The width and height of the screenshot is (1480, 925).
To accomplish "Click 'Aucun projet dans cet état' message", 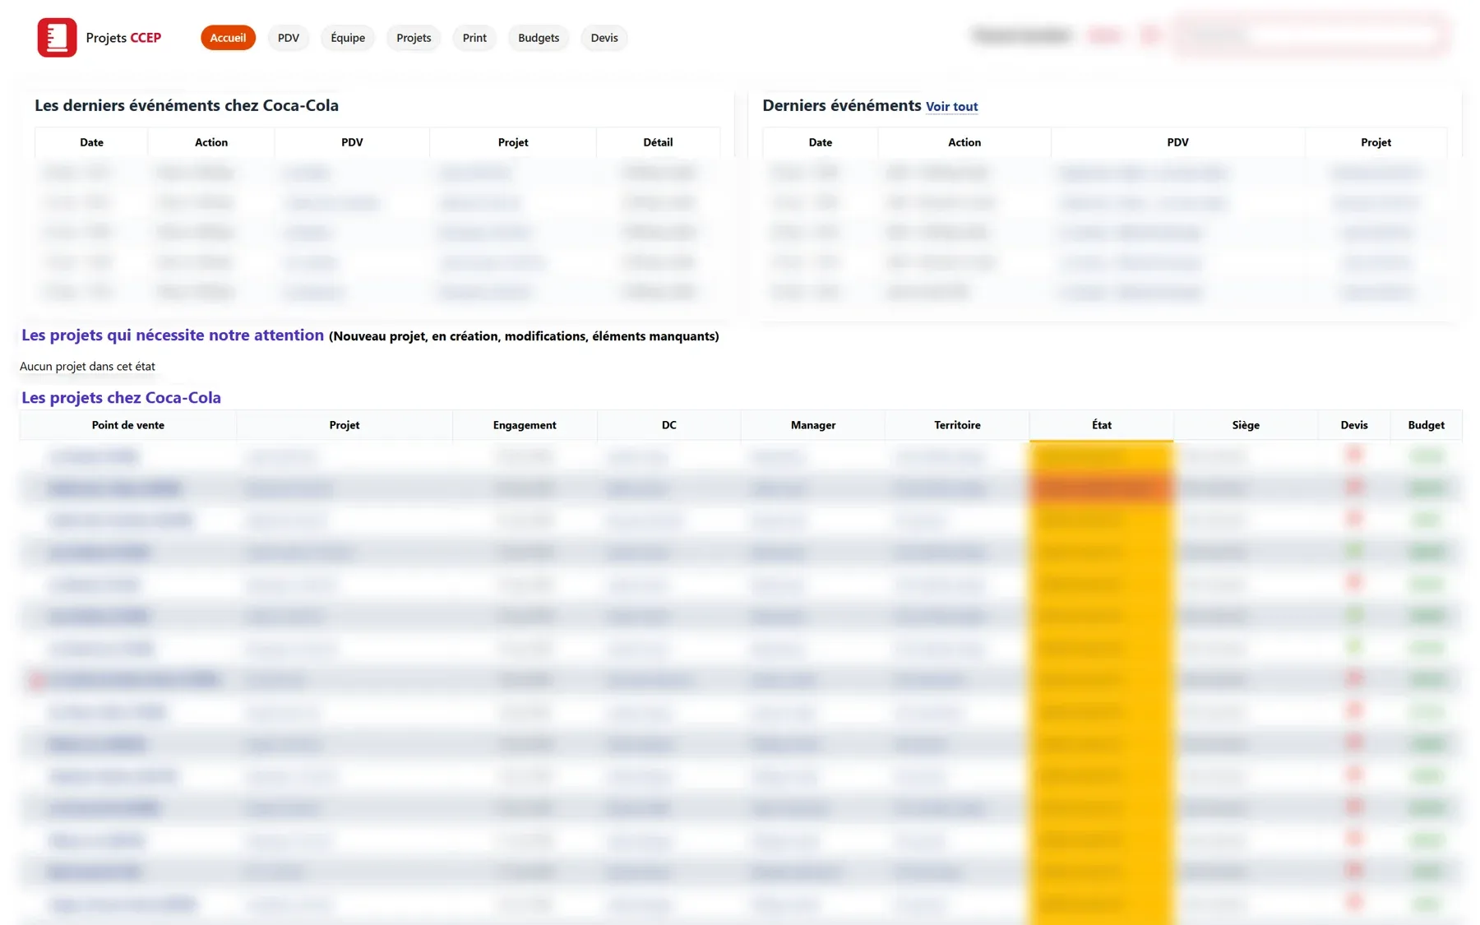I will (x=87, y=366).
